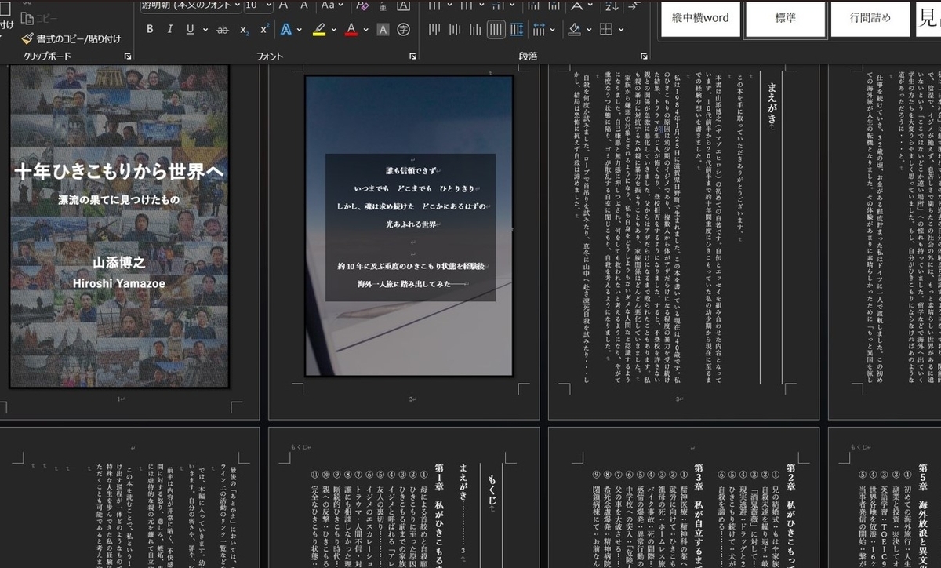Toggle Underline formatting
Image resolution: width=941 pixels, height=568 pixels.
coord(190,30)
